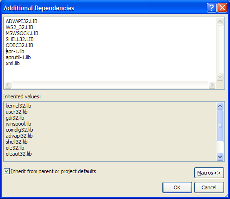Place the cursor on the xml.lib line
230x199 pixels.
(12, 63)
